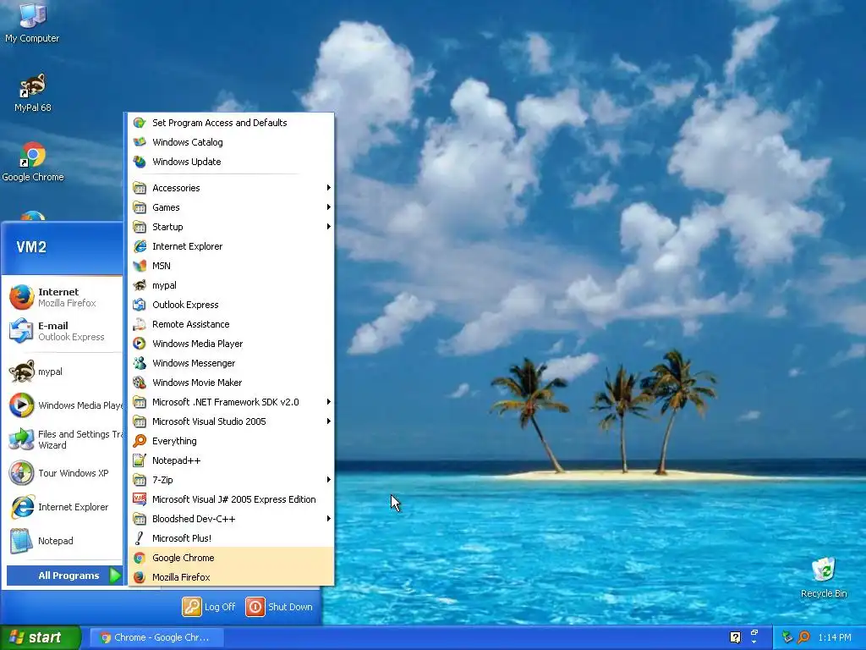
Task: Expand the Accessories submenu arrow
Action: pos(329,188)
